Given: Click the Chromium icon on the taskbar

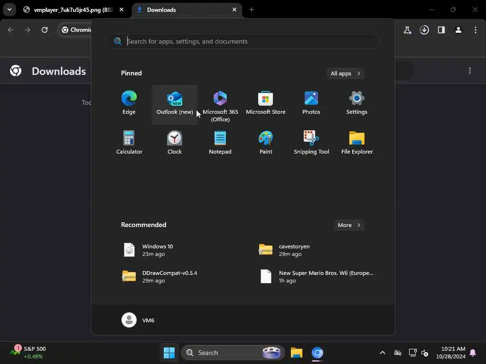Looking at the screenshot, I should point(317,353).
